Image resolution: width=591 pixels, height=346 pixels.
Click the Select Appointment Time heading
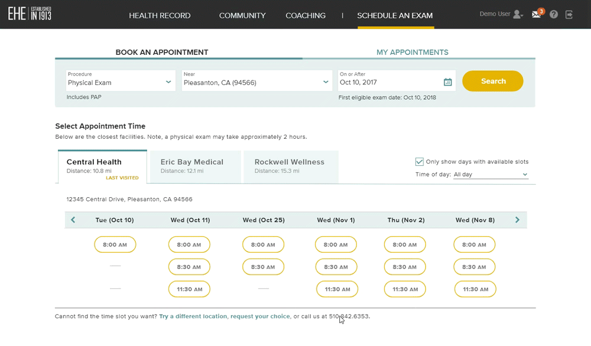pos(100,126)
